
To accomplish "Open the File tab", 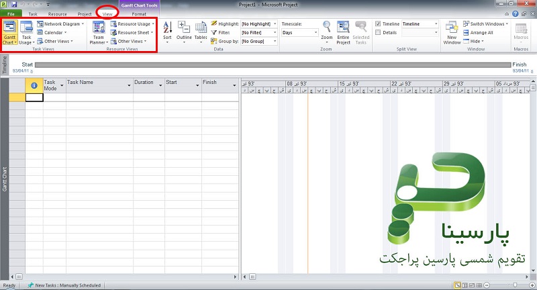I will point(11,14).
